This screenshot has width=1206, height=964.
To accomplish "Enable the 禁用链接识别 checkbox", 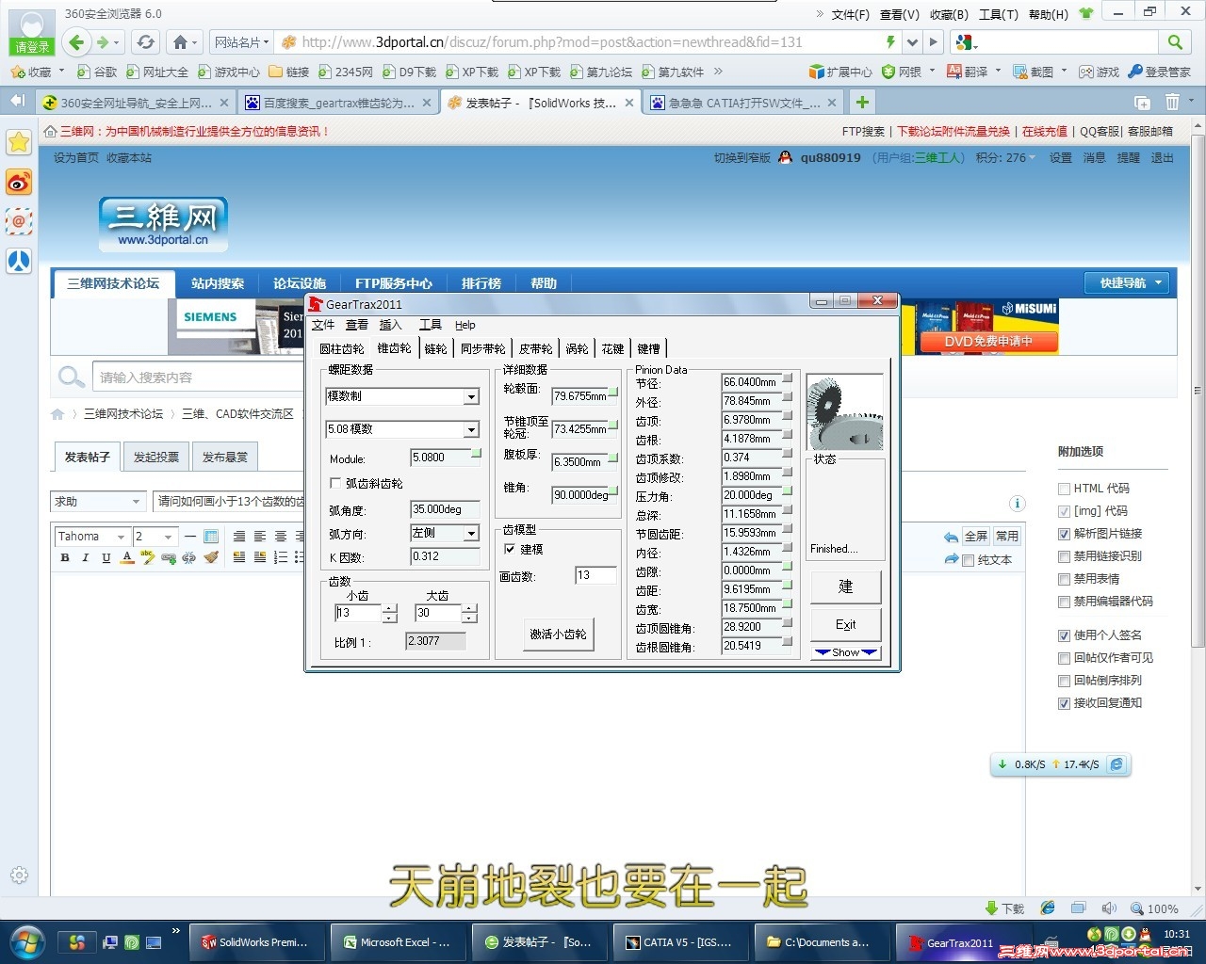I will click(x=1064, y=556).
